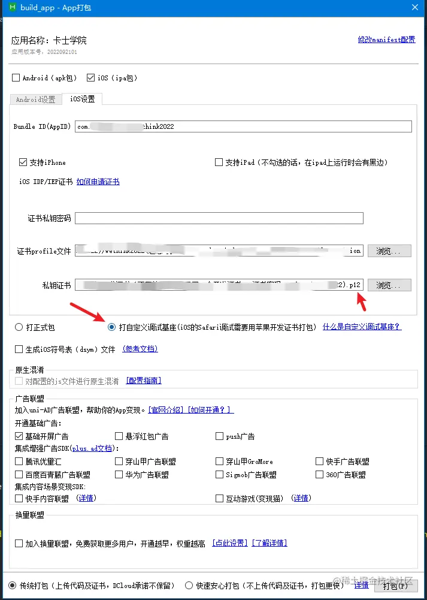Enable 穿山甲GroMore checkbox
Screen dimensions: 427x600
pyautogui.click(x=219, y=461)
